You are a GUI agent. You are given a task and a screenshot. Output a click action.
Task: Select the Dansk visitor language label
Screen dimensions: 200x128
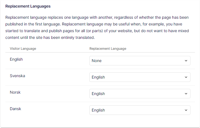pyautogui.click(x=15, y=109)
